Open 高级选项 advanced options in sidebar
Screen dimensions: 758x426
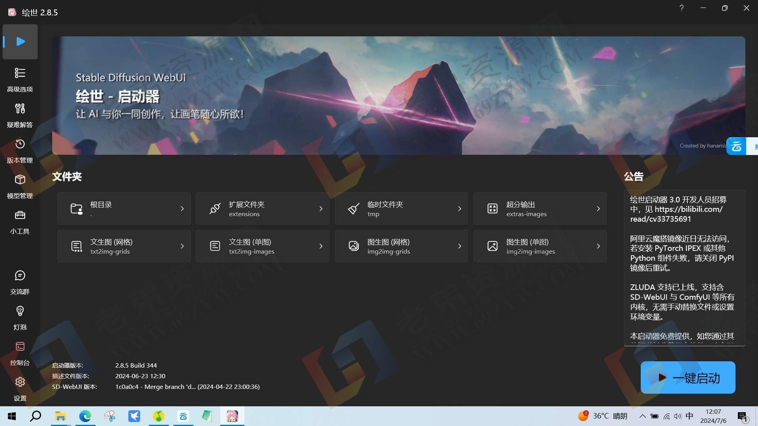(20, 80)
